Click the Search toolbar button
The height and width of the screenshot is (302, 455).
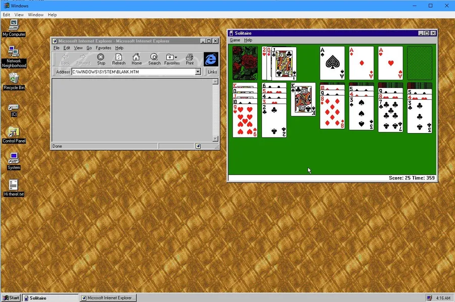pos(154,59)
